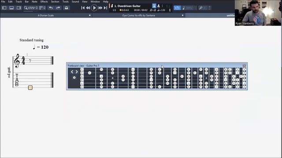Open the Help menu

coord(106,2)
